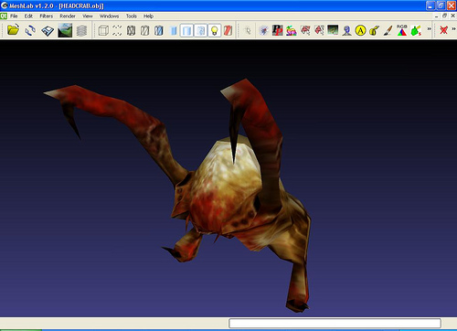Toggle the light bulb lighting button
The width and height of the screenshot is (457, 331).
pos(215,30)
